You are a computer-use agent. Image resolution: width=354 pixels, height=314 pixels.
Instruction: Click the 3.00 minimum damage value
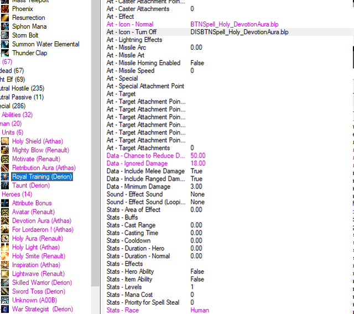click(196, 186)
